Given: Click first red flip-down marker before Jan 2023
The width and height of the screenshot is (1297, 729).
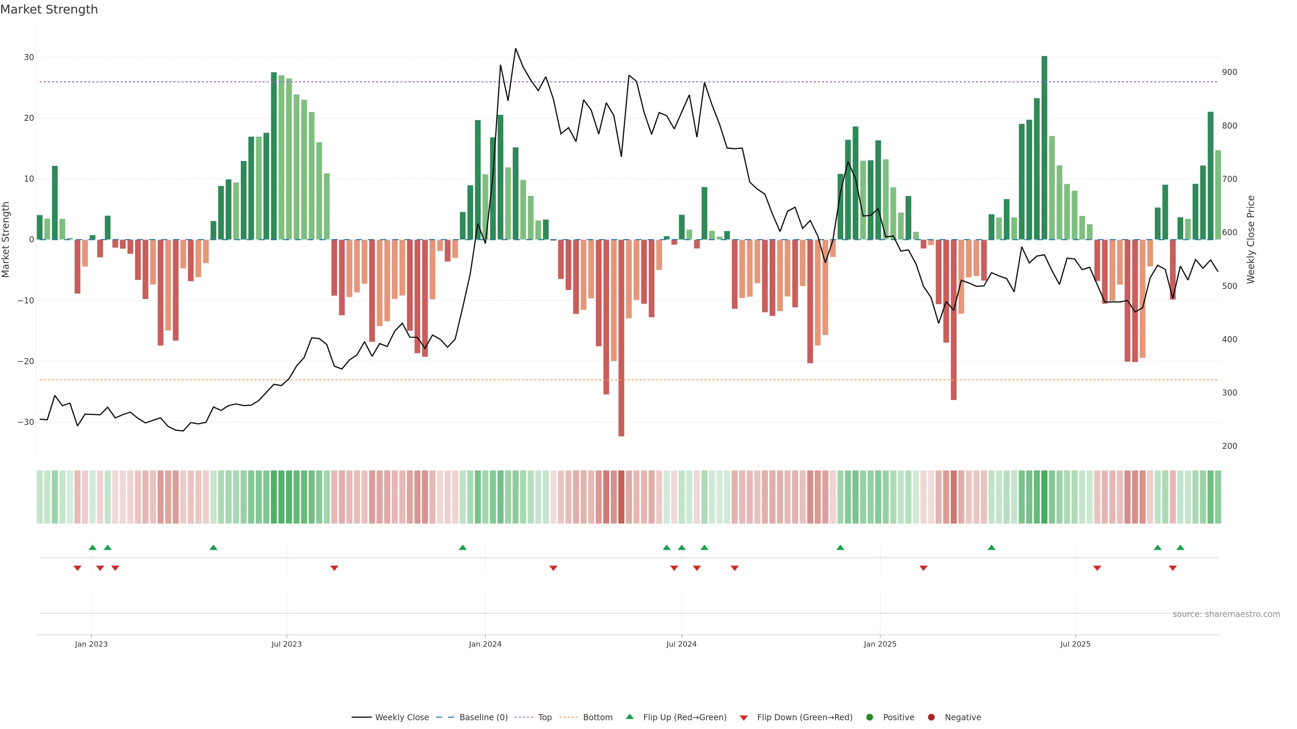Looking at the screenshot, I should [77, 568].
